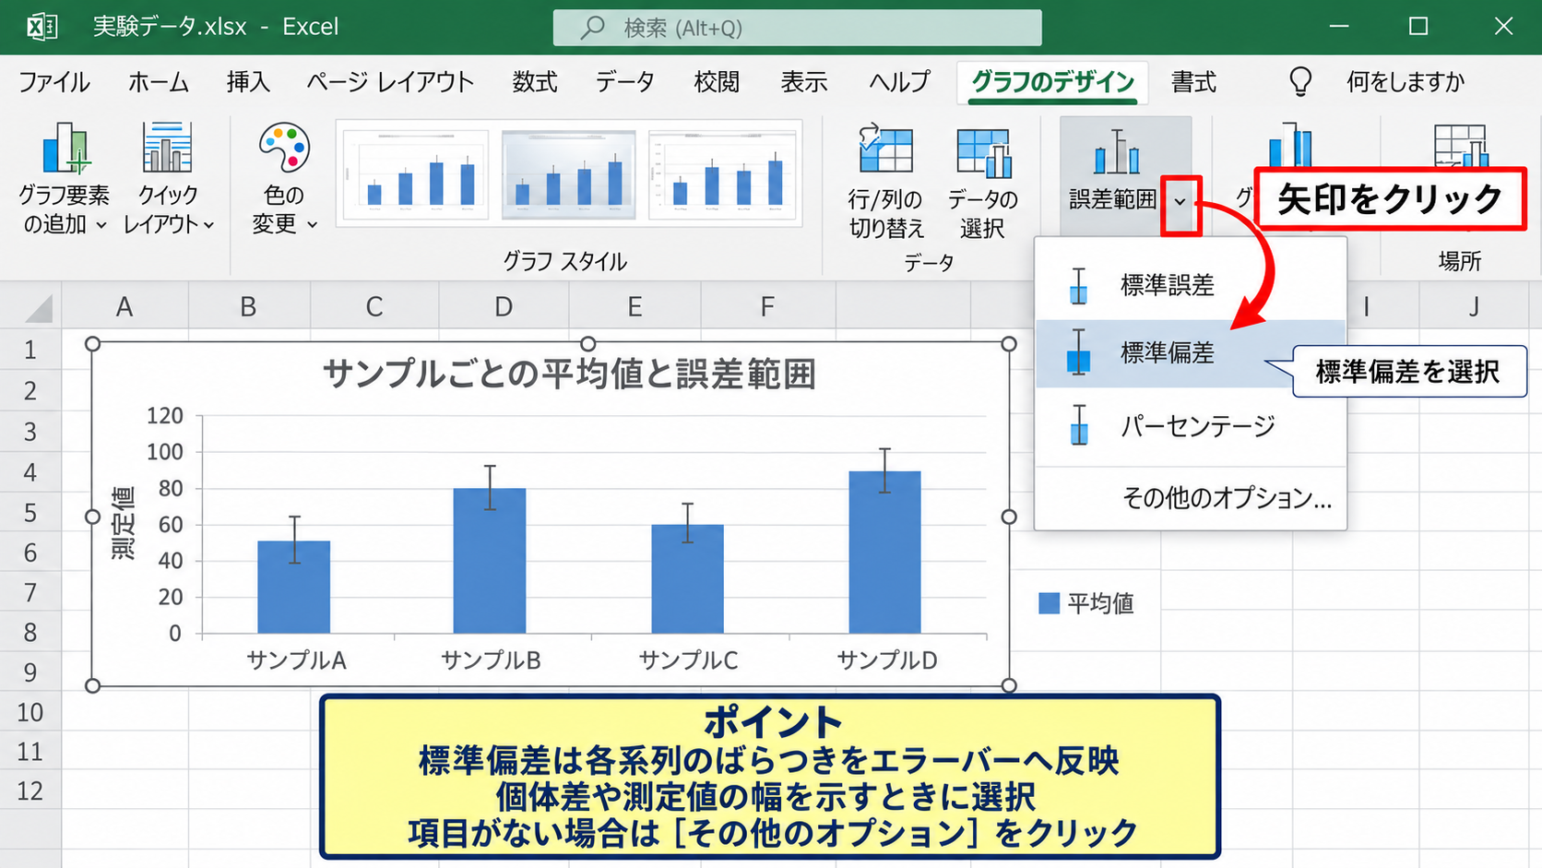
Task: Click the chart title サンプルごとの平均値と誤差範囲
Action: [x=569, y=375]
